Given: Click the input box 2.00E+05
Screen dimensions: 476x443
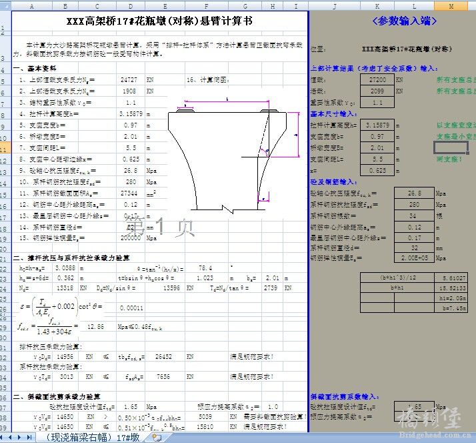Looking at the screenshot, I should 414,258.
